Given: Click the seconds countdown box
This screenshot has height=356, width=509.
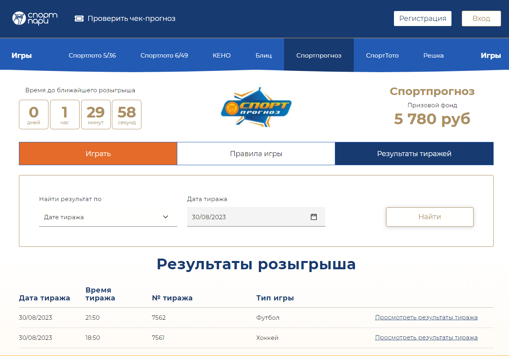Looking at the screenshot, I should (x=126, y=114).
